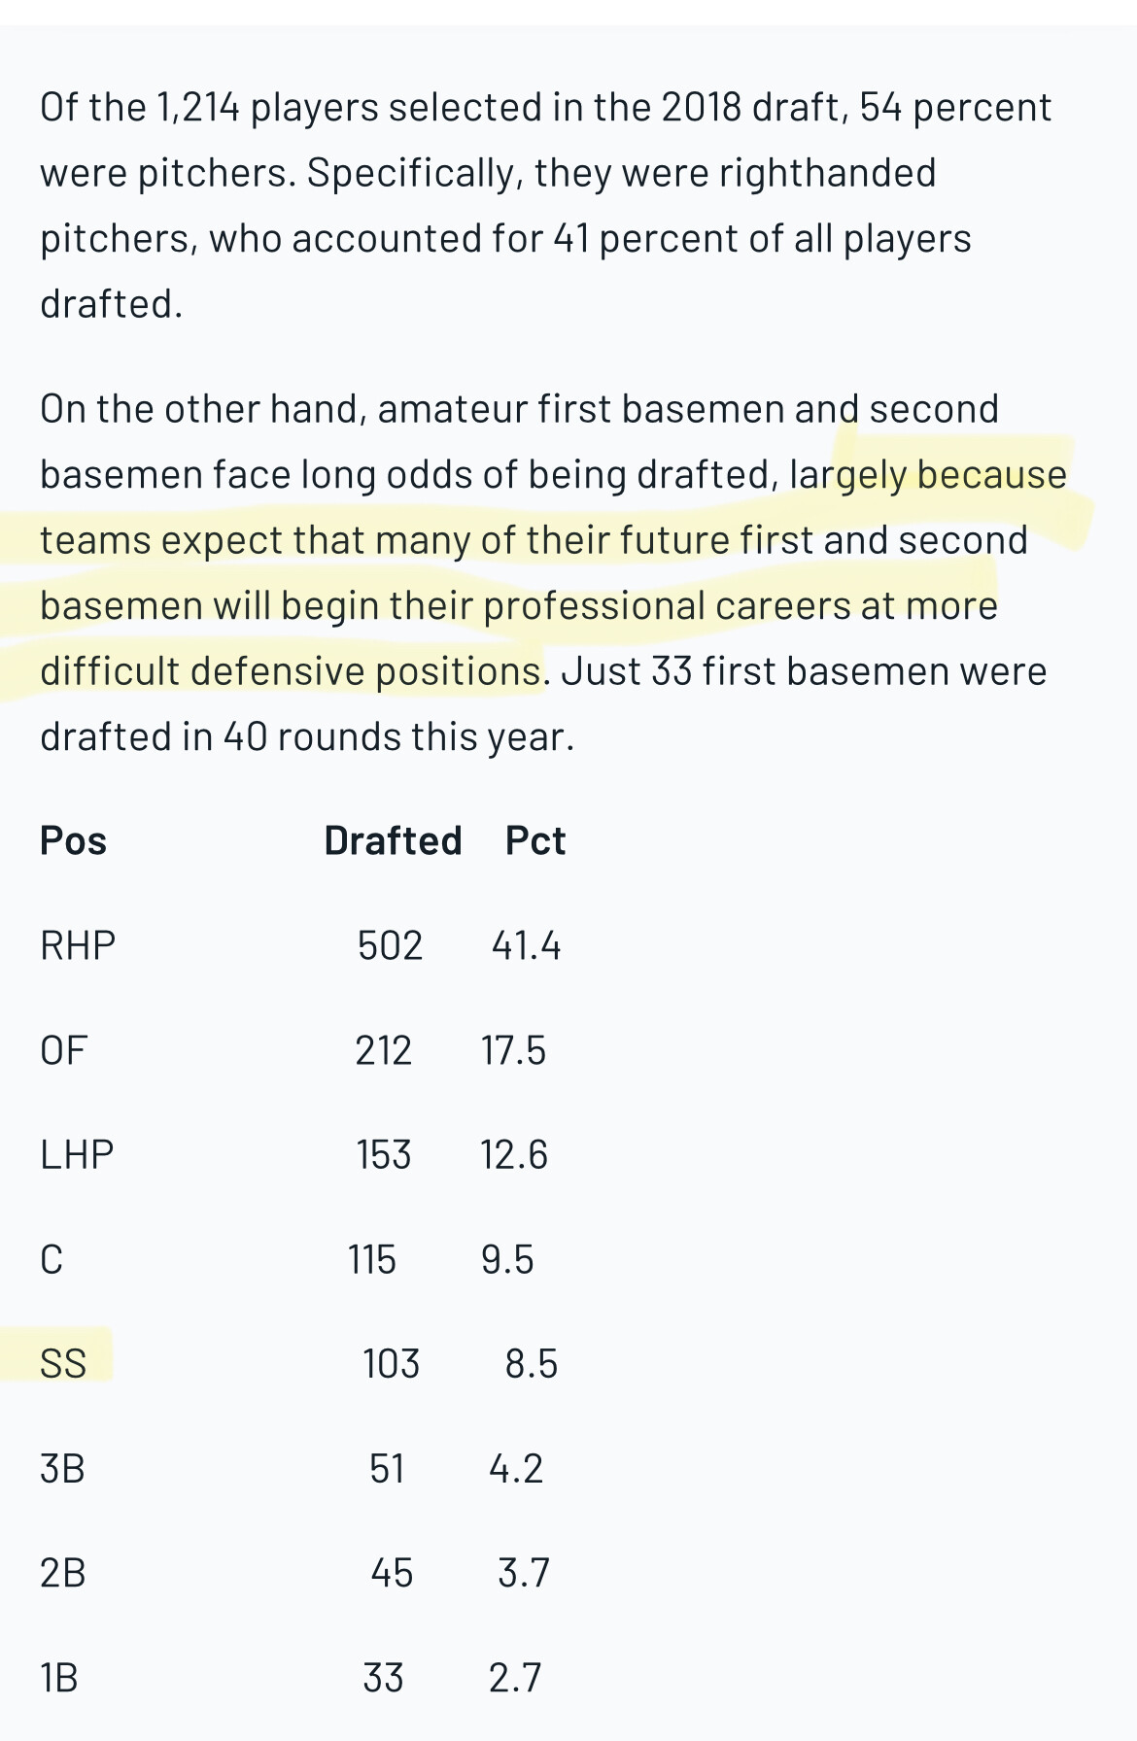Click the 212 drafted value

click(x=383, y=1051)
